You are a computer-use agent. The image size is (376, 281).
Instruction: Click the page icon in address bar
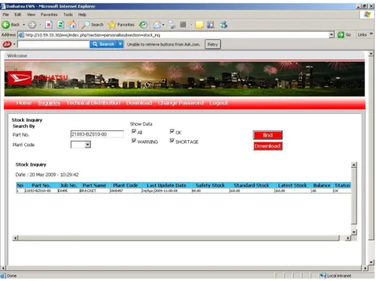pos(21,35)
